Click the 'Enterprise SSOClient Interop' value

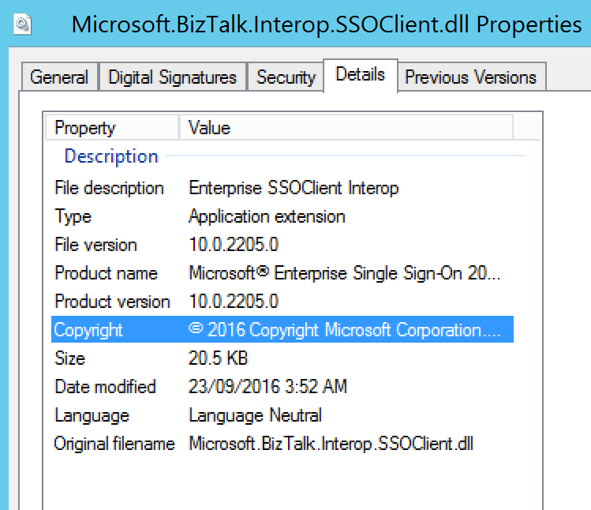294,188
